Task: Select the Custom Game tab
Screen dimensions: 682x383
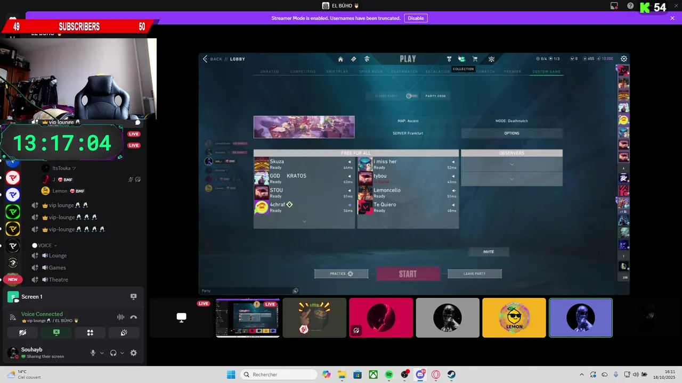Action: [x=547, y=71]
